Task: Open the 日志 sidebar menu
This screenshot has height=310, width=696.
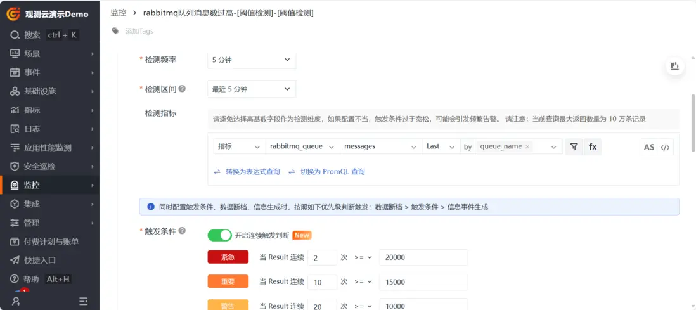Action: click(x=49, y=129)
